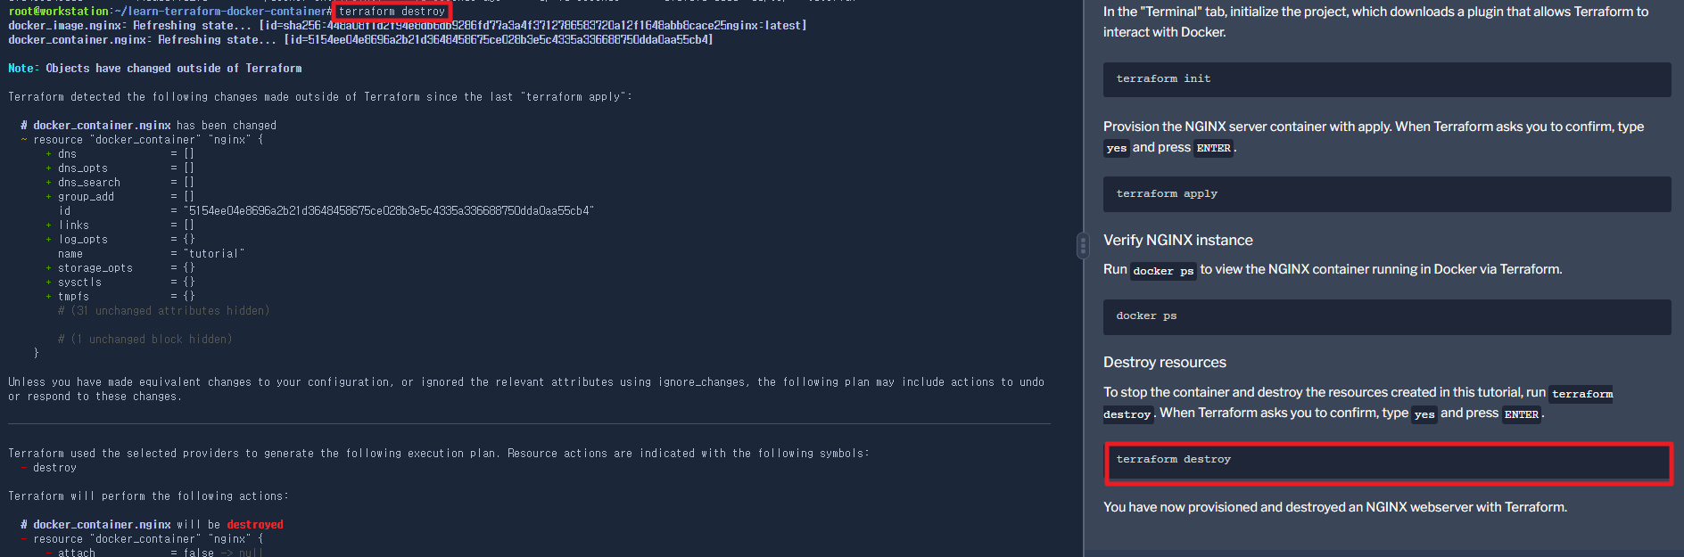Click "docker_image.nginx: Refreshing state..." terminal line

407,26
